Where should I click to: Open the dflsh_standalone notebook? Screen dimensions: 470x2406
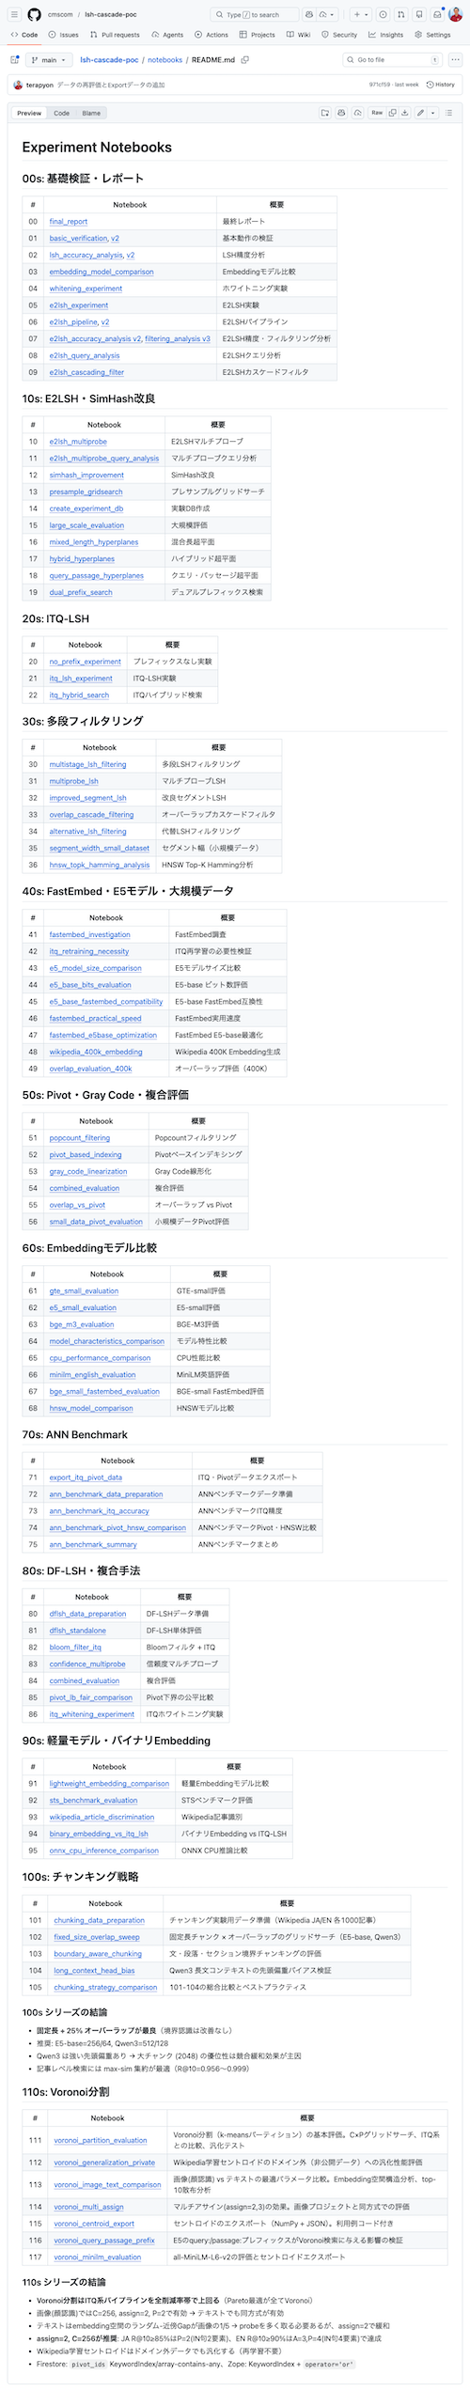pyautogui.click(x=78, y=1631)
